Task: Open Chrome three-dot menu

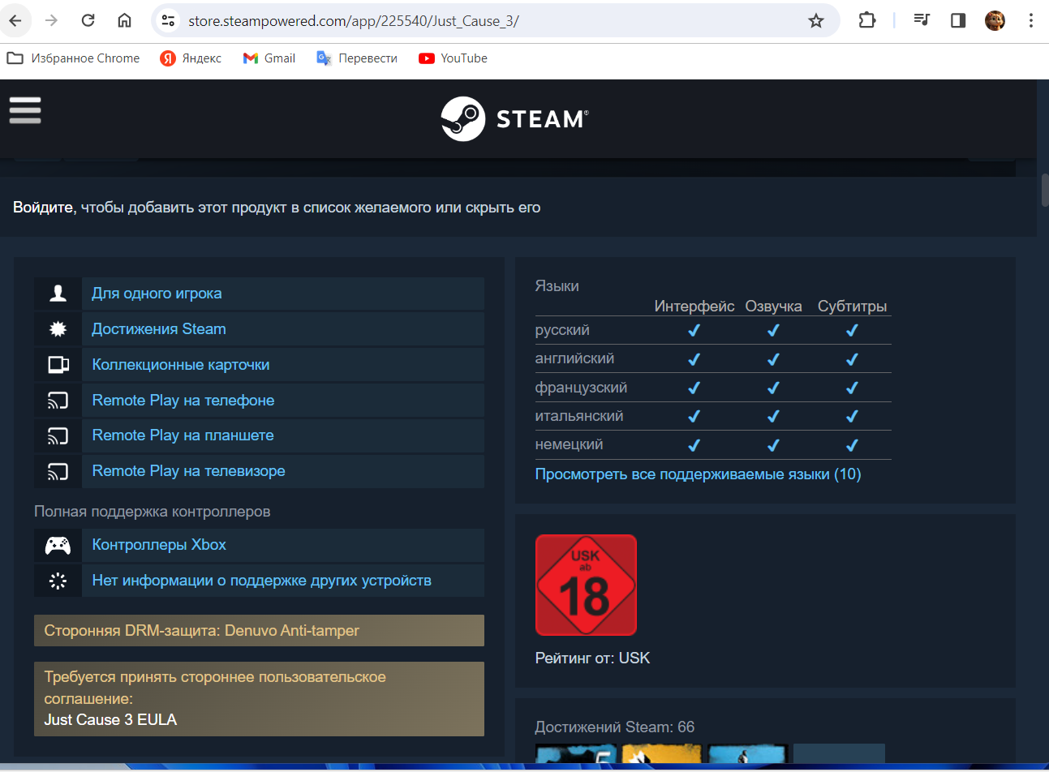Action: [1031, 20]
